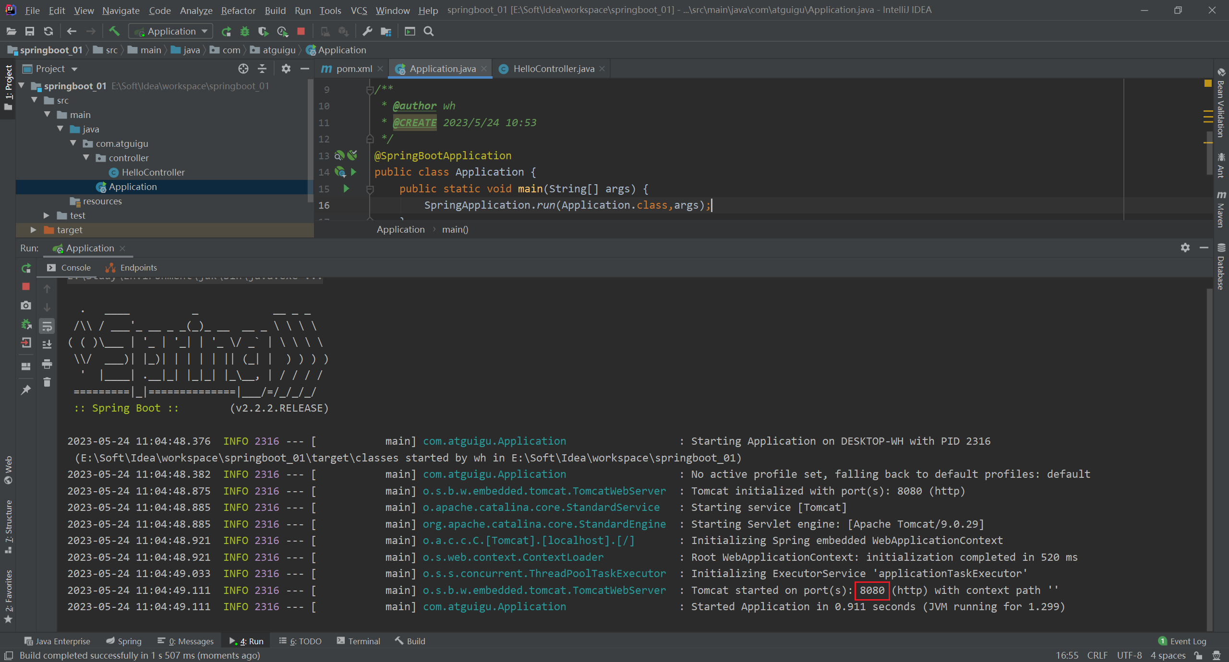Select the Console tab in Run panel
This screenshot has width=1229, height=662.
[x=69, y=268]
